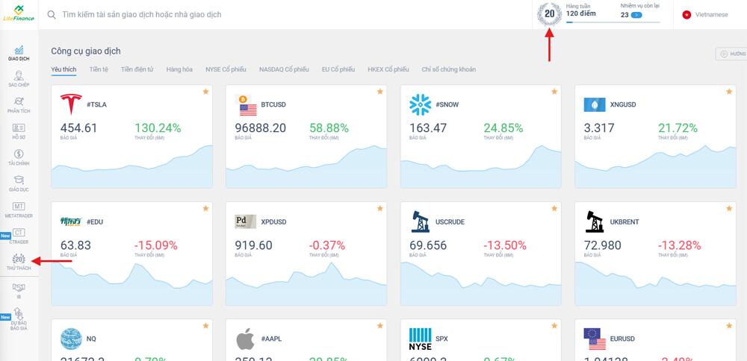Expand remaining tasks blue arrow button
747x361 pixels.
pyautogui.click(x=636, y=15)
